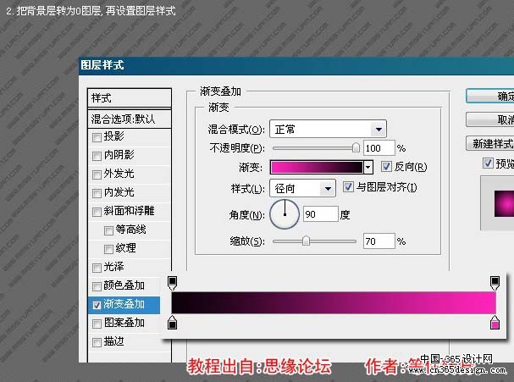Select the 描边 stroke row label
514x382 pixels.
[113, 341]
